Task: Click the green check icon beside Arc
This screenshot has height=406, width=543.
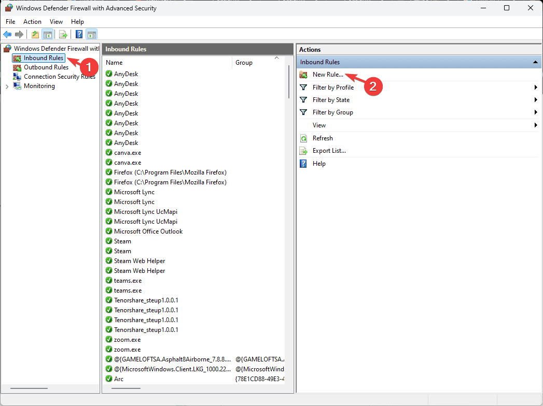Action: [109, 379]
